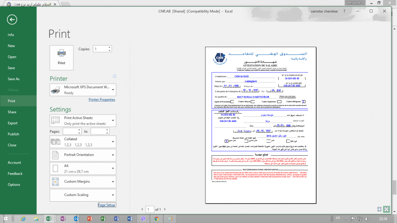Click Excel help question mark icon
397x223 pixels.
[344, 11]
